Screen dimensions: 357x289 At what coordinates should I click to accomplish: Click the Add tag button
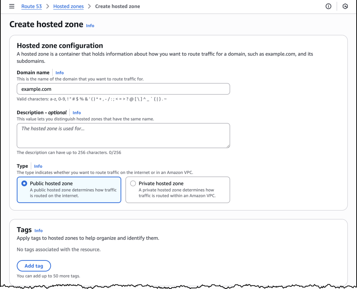point(34,266)
